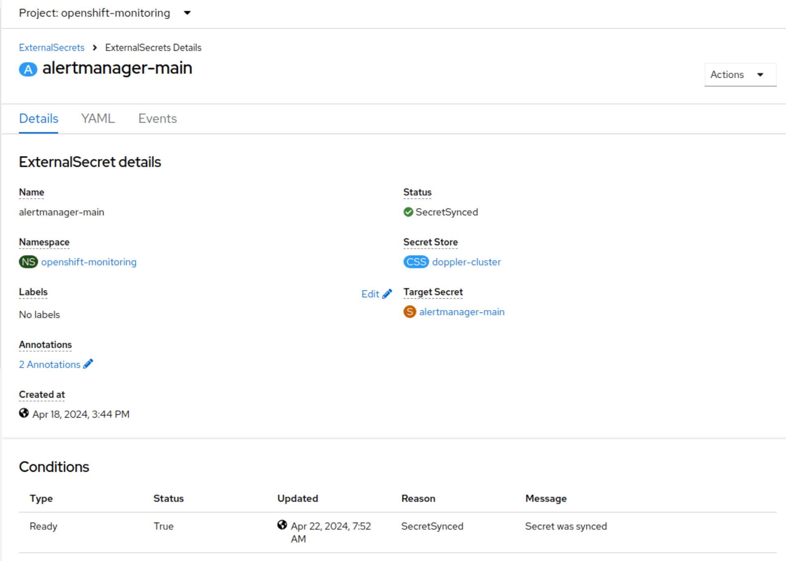This screenshot has height=561, width=786.
Task: Open the alertmanager-main target secret link
Action: click(x=462, y=312)
